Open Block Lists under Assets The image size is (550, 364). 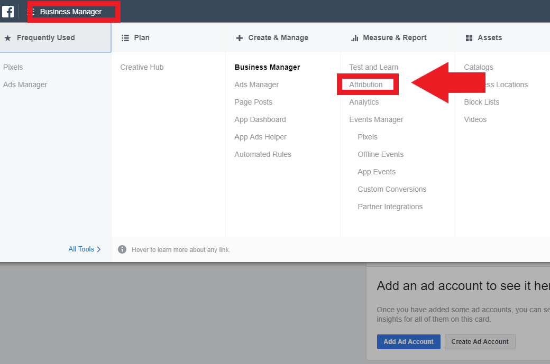(482, 102)
